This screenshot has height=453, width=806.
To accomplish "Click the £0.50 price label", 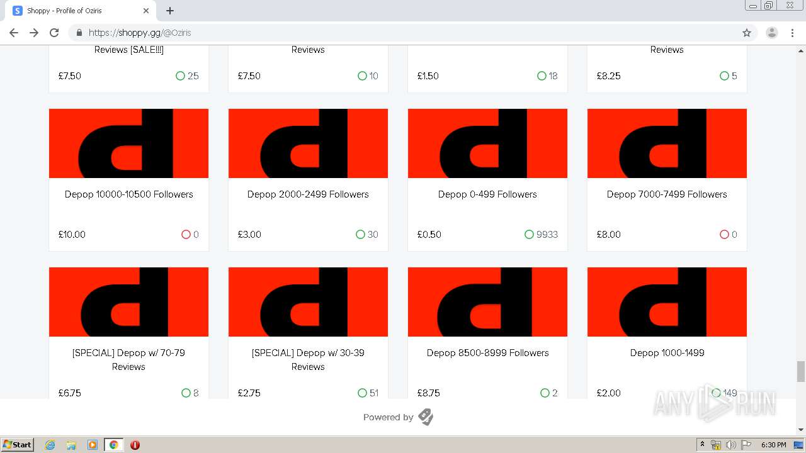I will (x=429, y=235).
